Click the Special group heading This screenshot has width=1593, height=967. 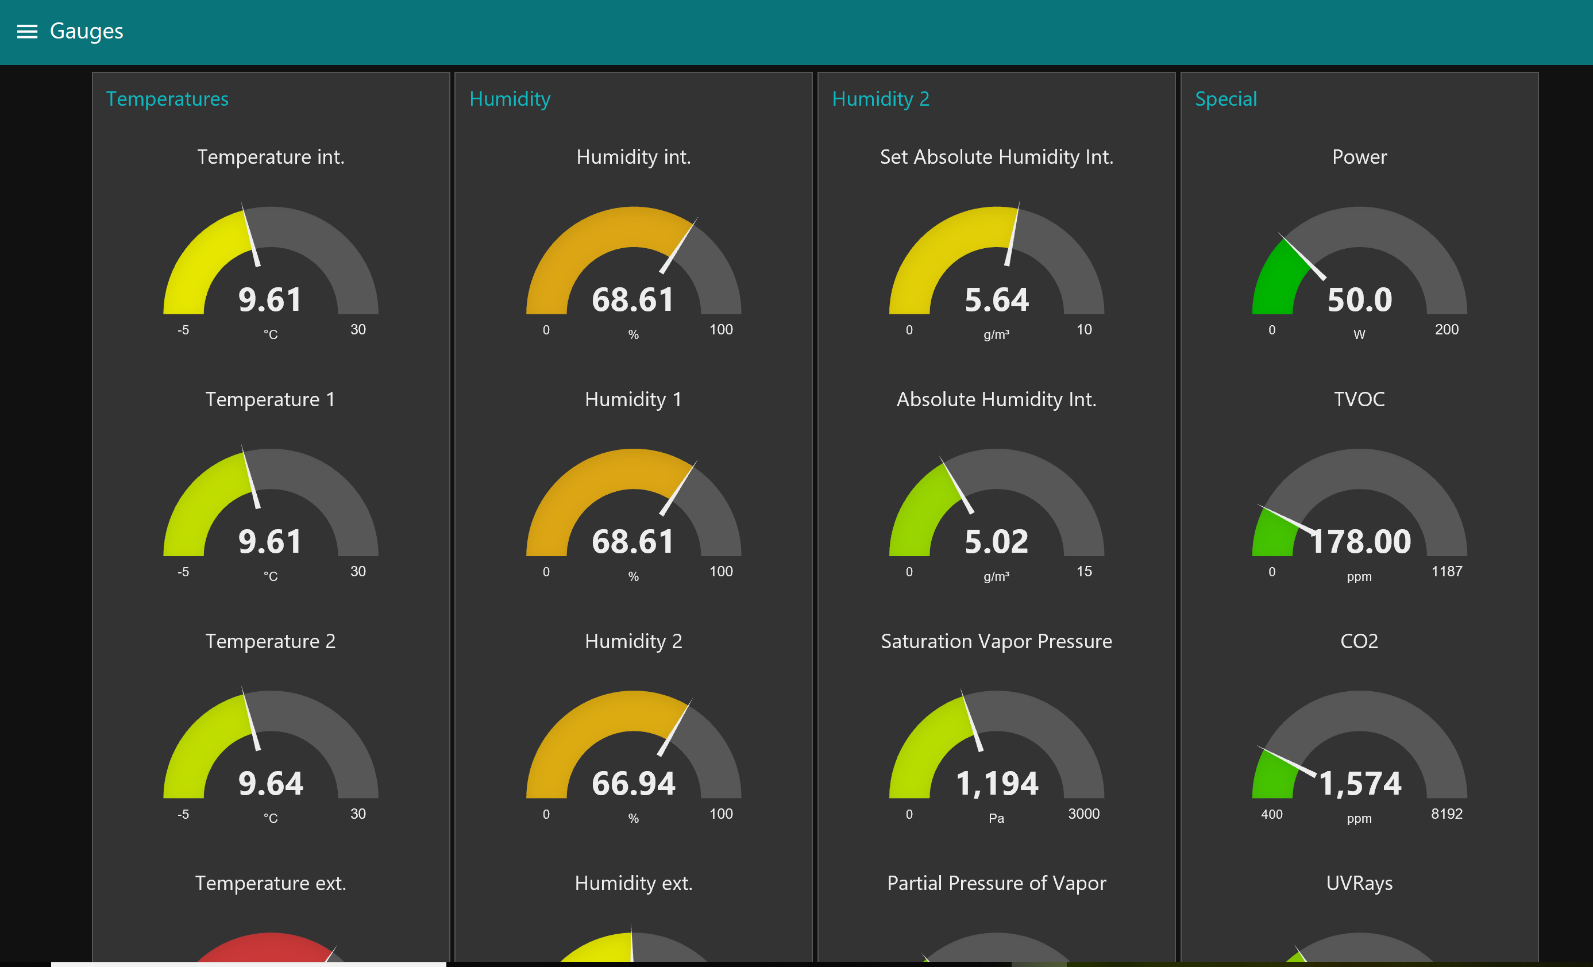pyautogui.click(x=1226, y=99)
